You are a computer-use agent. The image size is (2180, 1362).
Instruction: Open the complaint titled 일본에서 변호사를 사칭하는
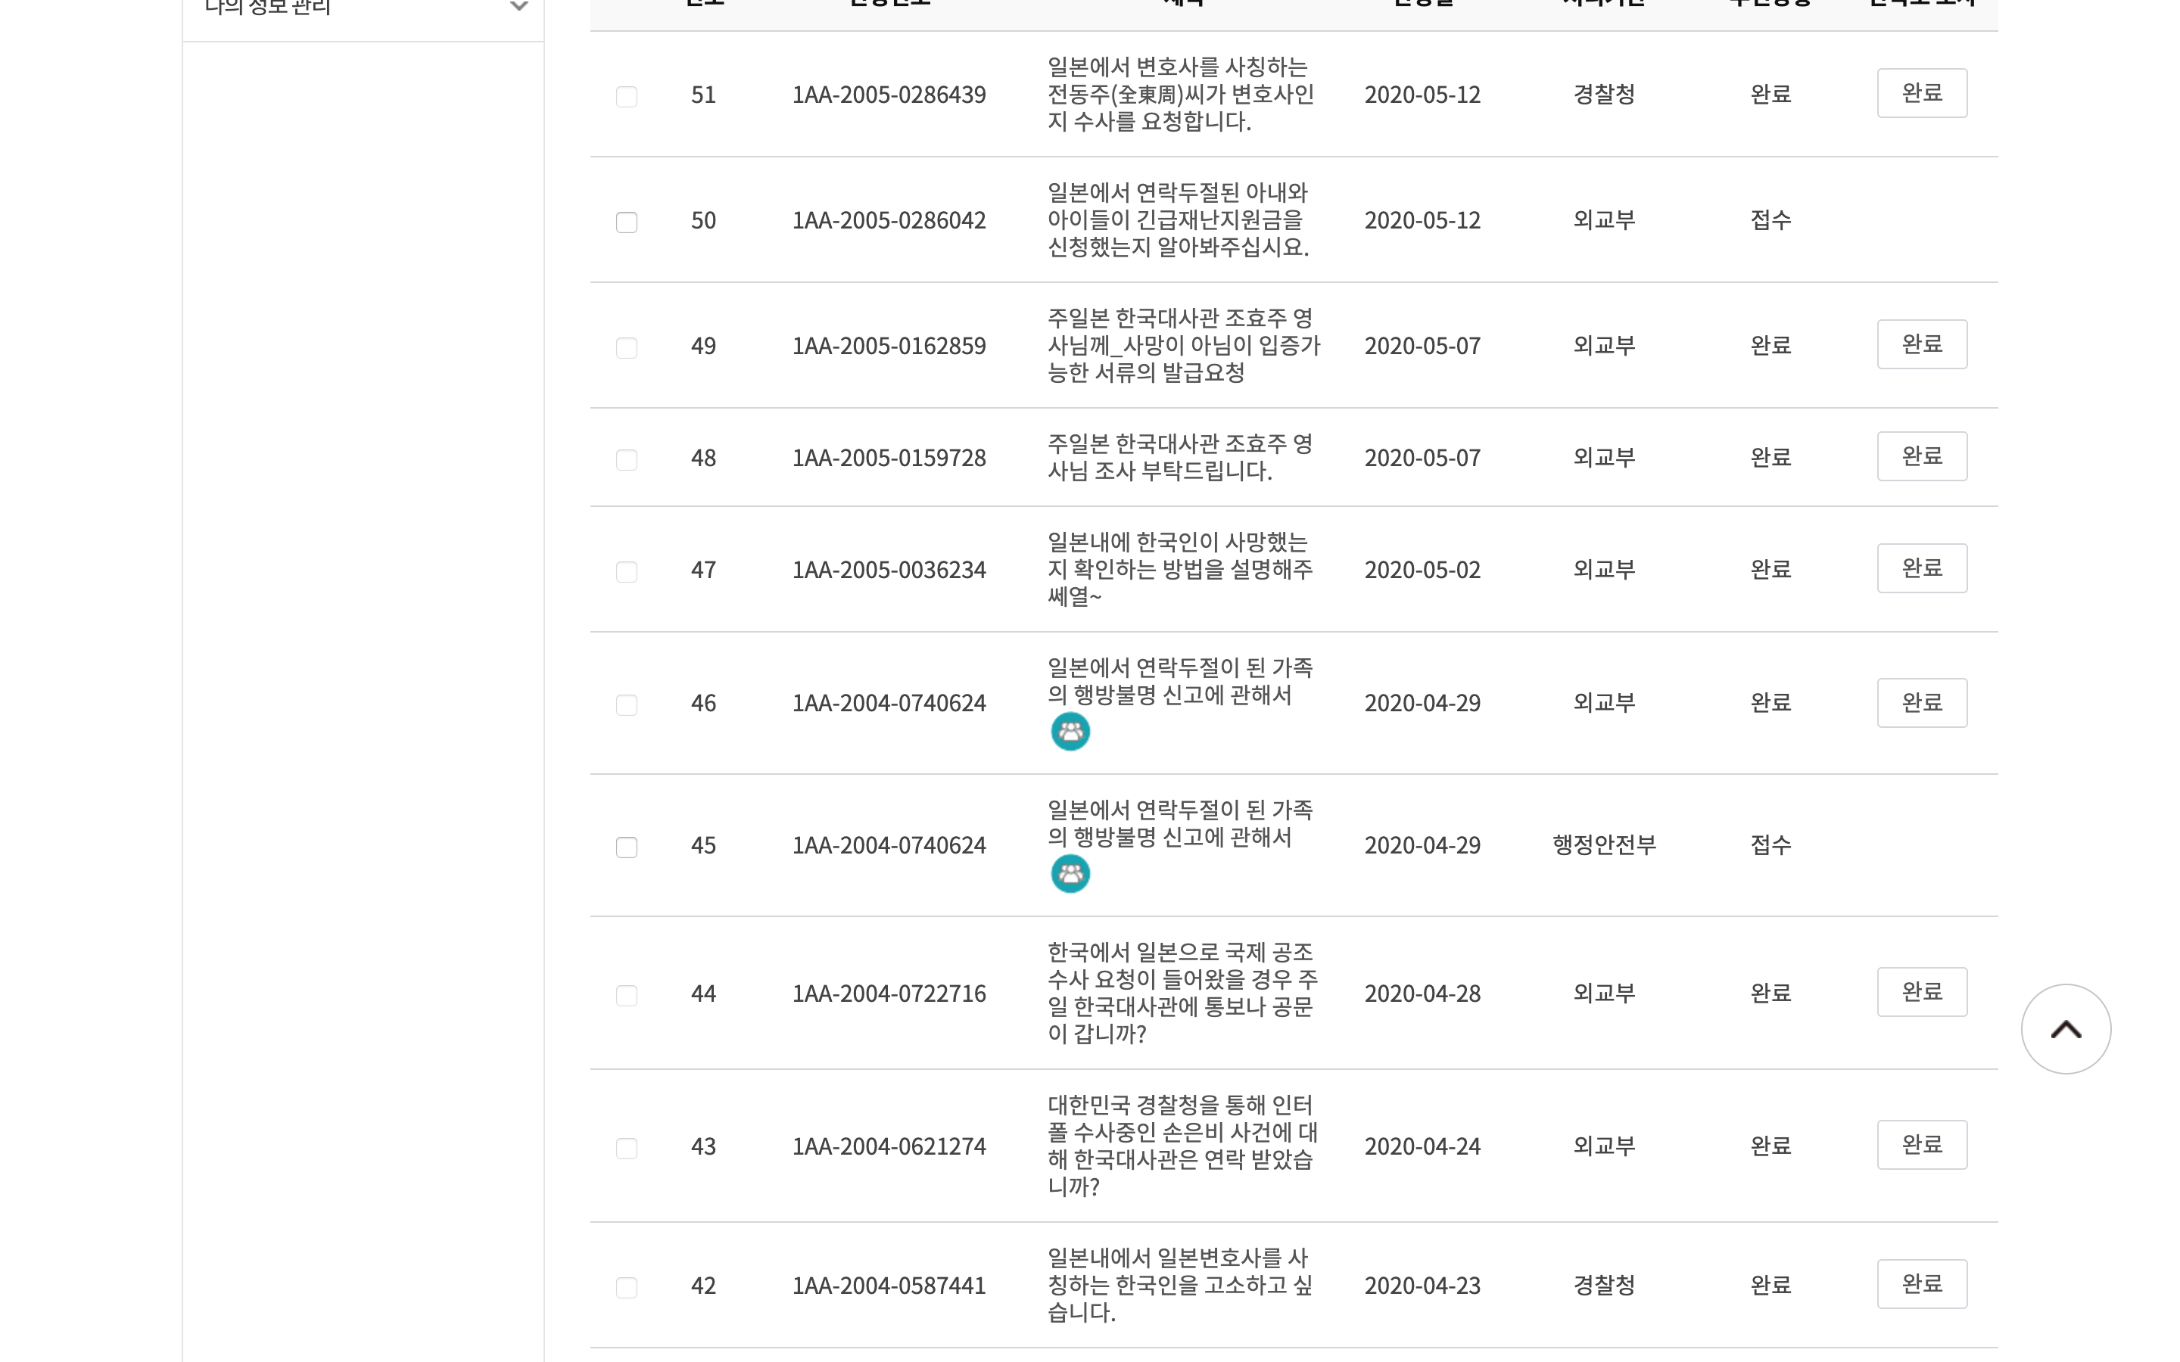click(1181, 94)
